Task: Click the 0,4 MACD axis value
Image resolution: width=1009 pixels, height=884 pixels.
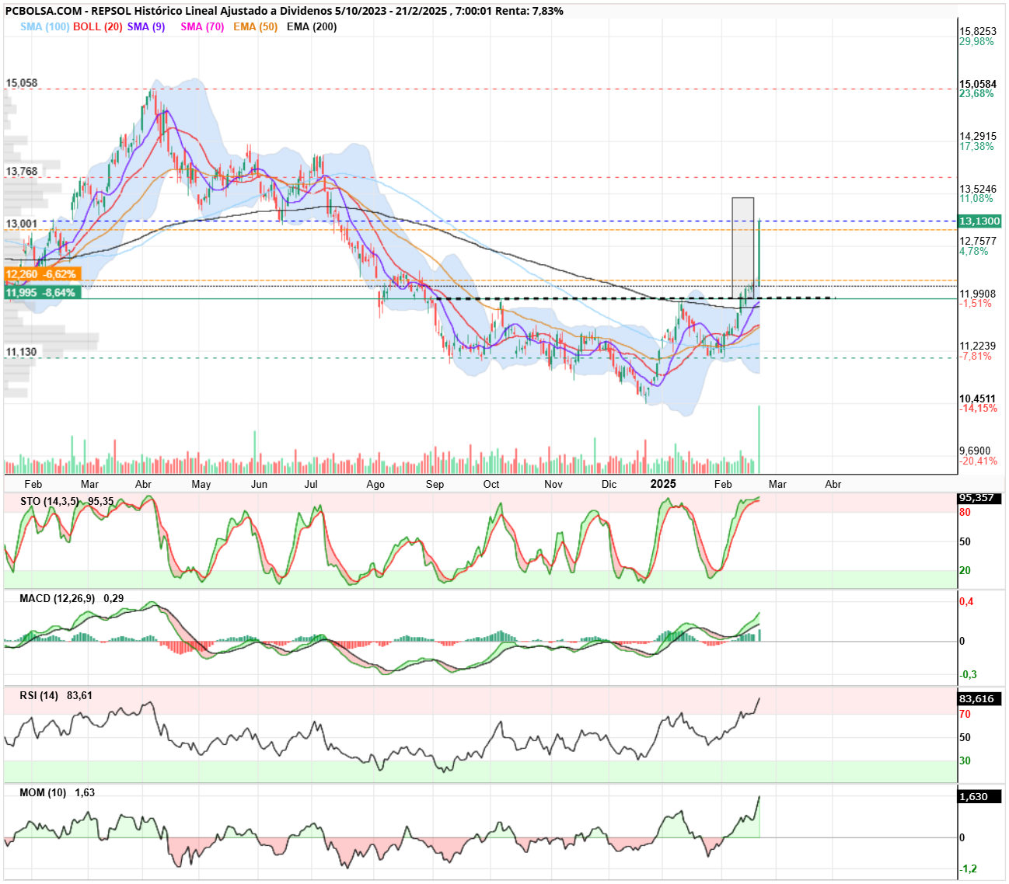Action: point(966,602)
